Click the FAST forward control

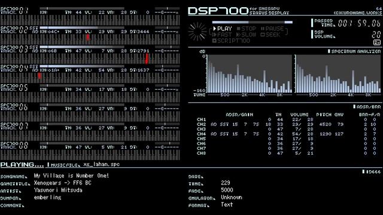222,35
